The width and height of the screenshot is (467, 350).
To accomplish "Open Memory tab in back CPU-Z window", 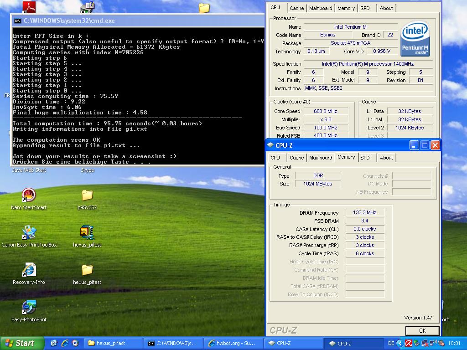I will [346, 8].
